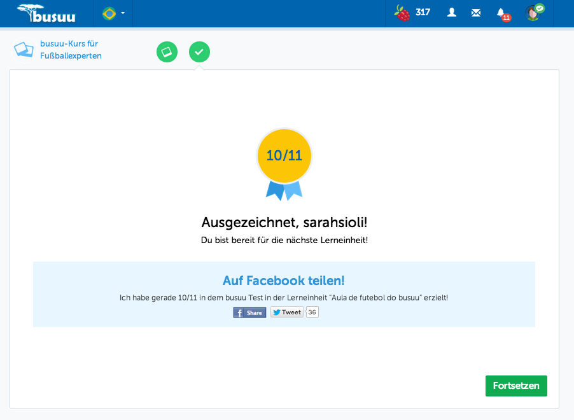Click the Auf Facebook teilen heading
The image size is (574, 420).
click(284, 281)
